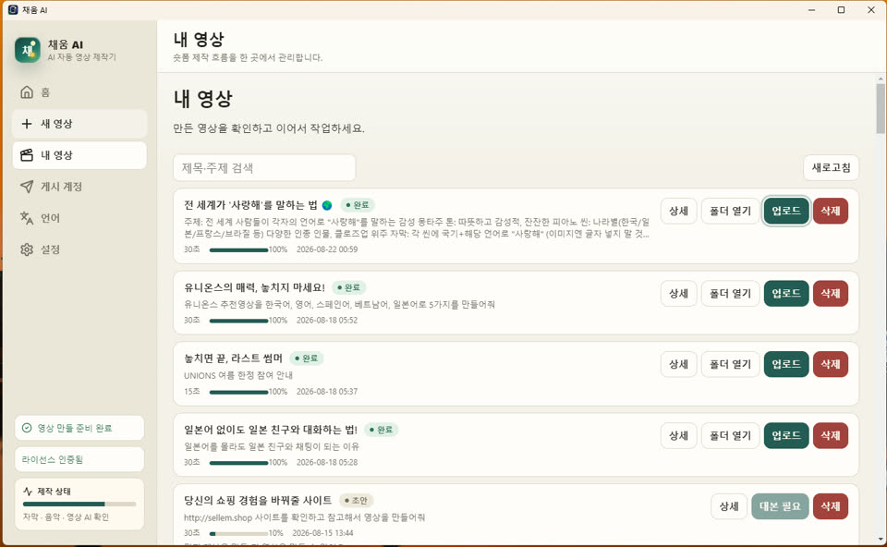This screenshot has height=547, width=887.
Task: Click the activity pulse icon in 제작 상태
Action: click(28, 492)
